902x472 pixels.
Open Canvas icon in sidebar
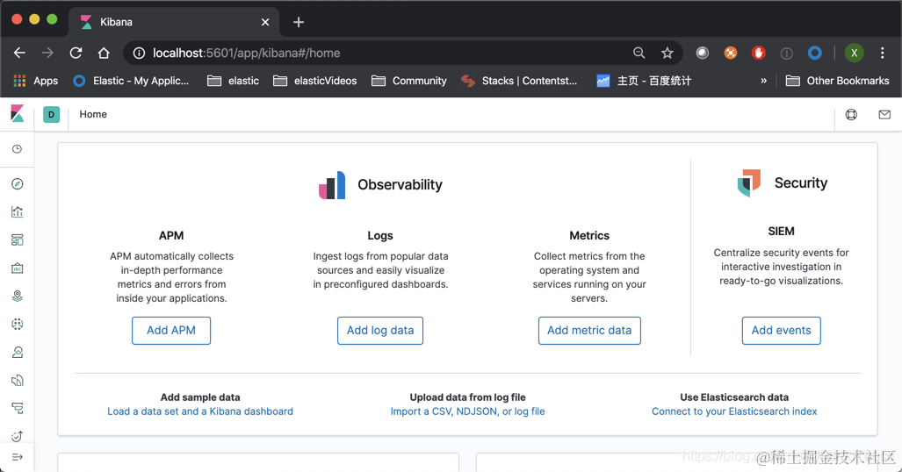(18, 268)
